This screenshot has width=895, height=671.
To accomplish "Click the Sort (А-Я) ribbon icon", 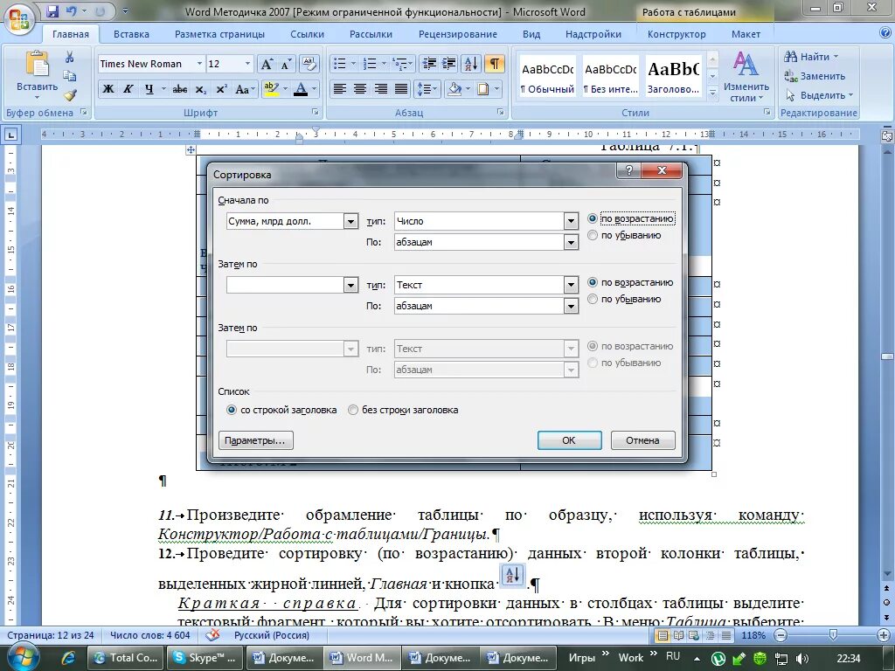I will coord(471,63).
